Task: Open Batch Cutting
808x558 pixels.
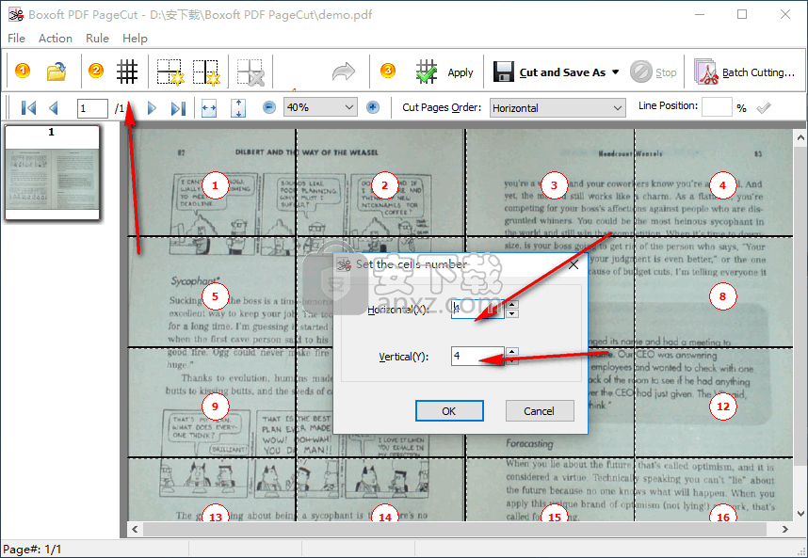Action: pyautogui.click(x=744, y=72)
